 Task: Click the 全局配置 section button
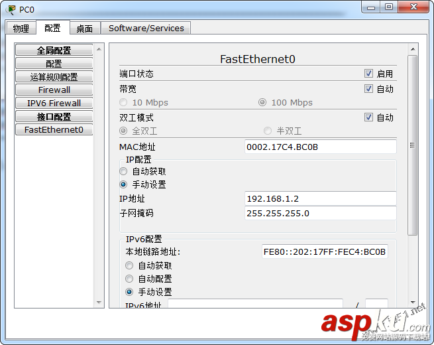[54, 50]
